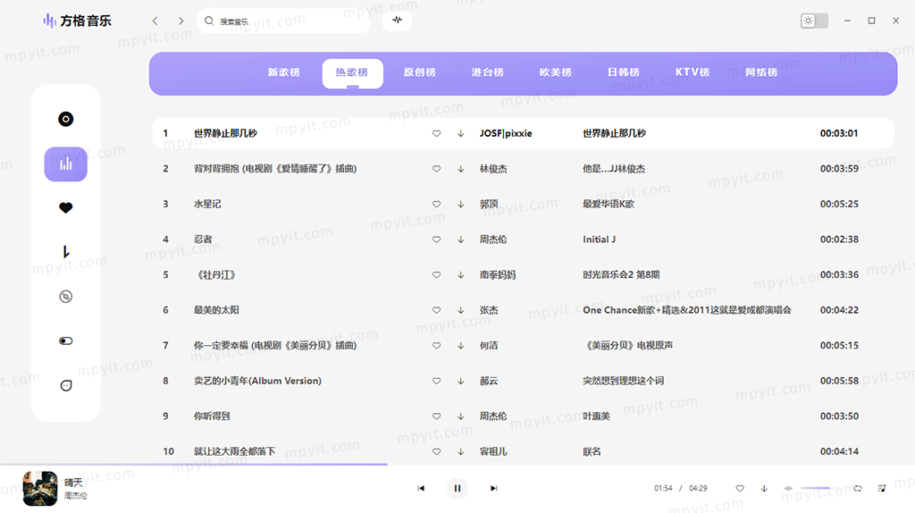Go back with the left arrow
The image size is (915, 513).
[x=155, y=21]
